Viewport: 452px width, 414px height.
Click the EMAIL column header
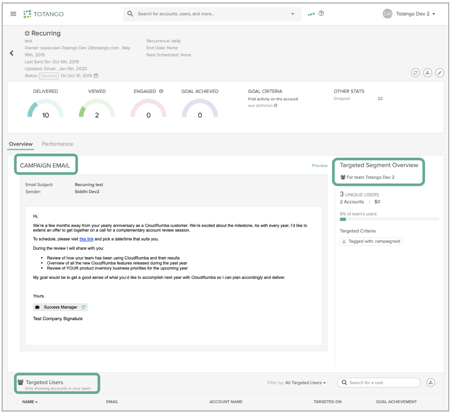coord(112,401)
